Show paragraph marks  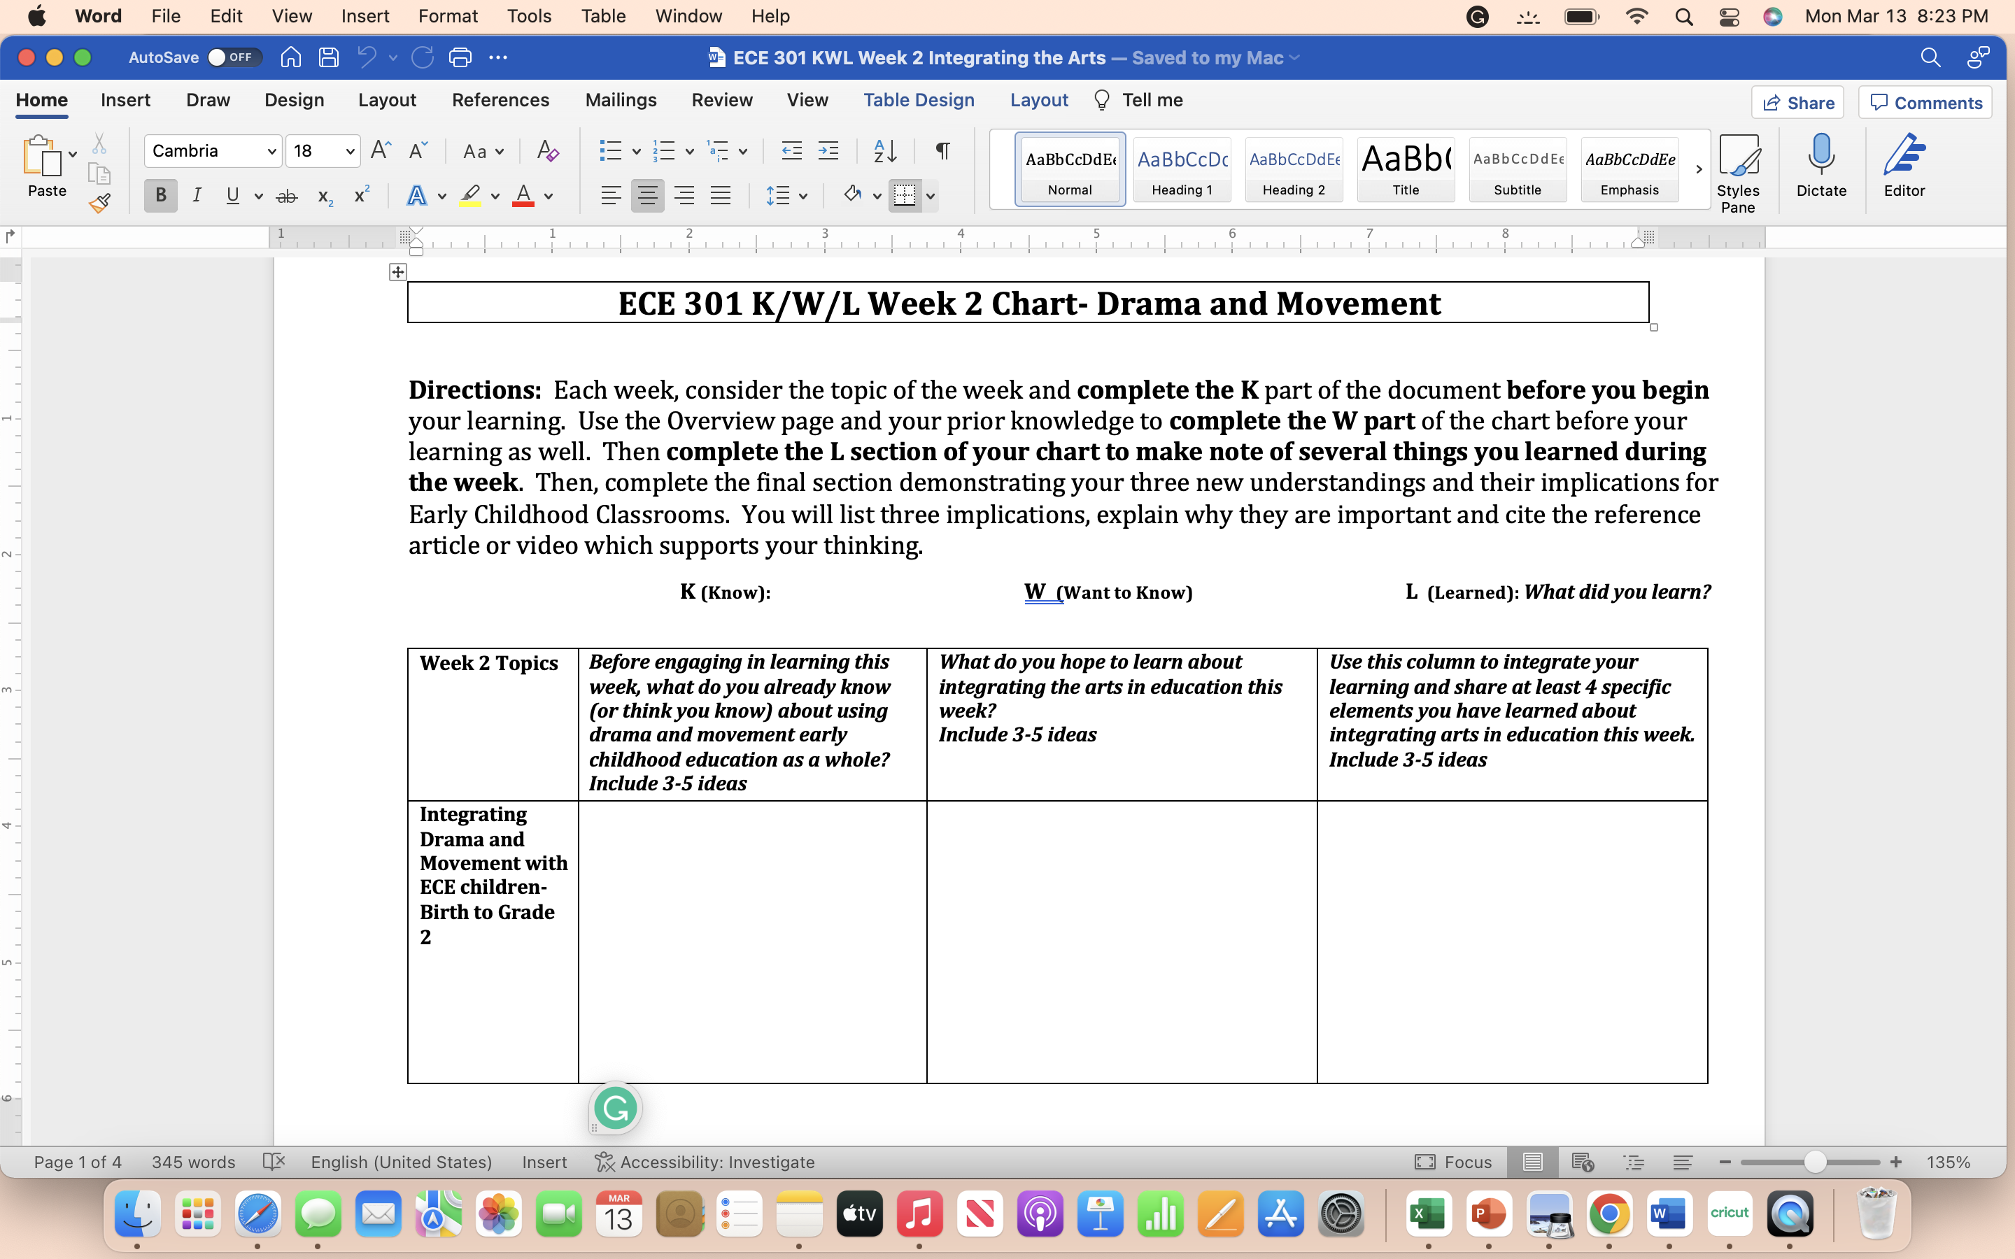point(942,150)
